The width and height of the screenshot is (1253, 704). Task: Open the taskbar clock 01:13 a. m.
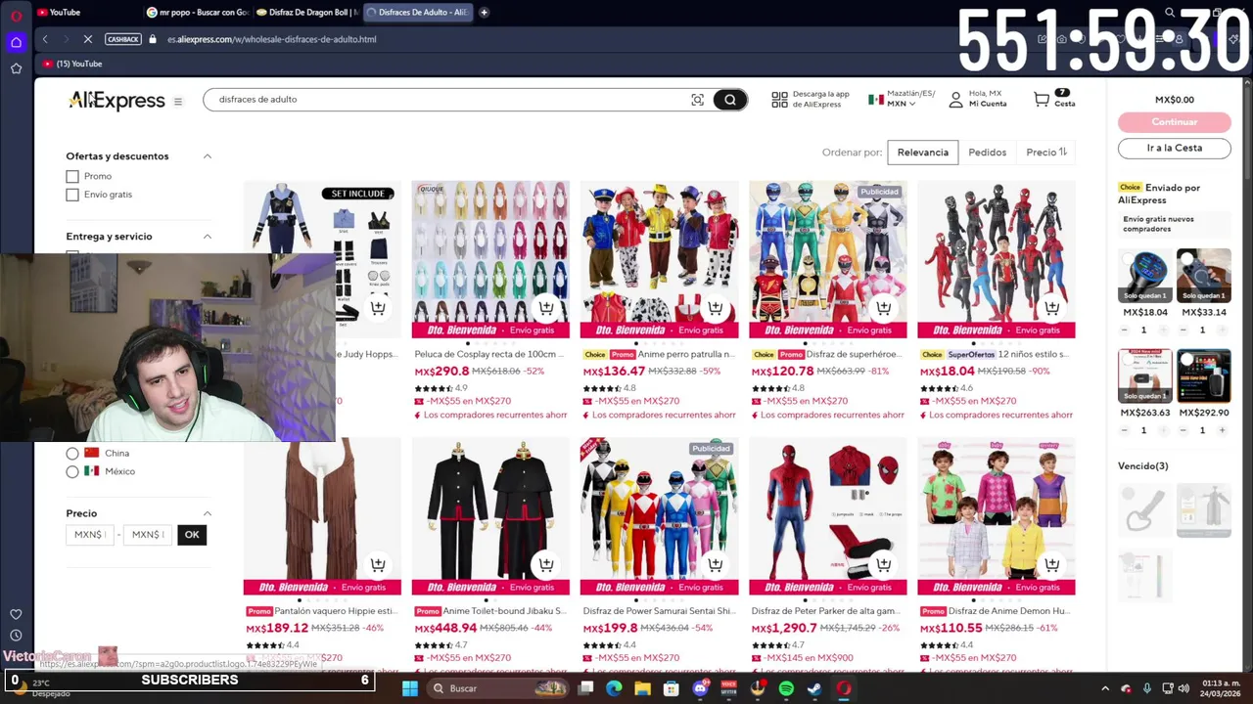(x=1221, y=688)
